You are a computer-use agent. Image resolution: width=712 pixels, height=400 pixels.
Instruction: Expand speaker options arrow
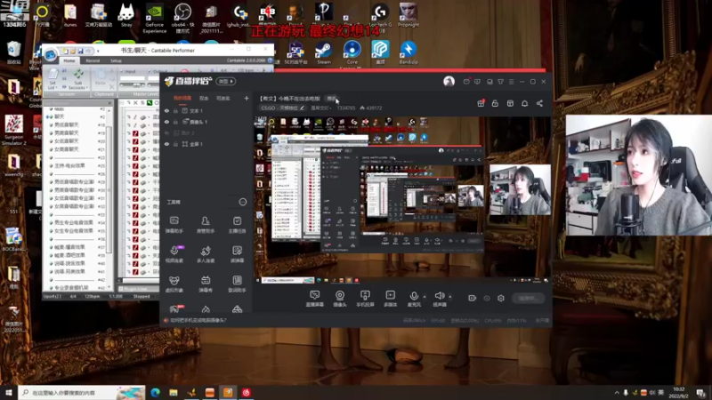(450, 297)
